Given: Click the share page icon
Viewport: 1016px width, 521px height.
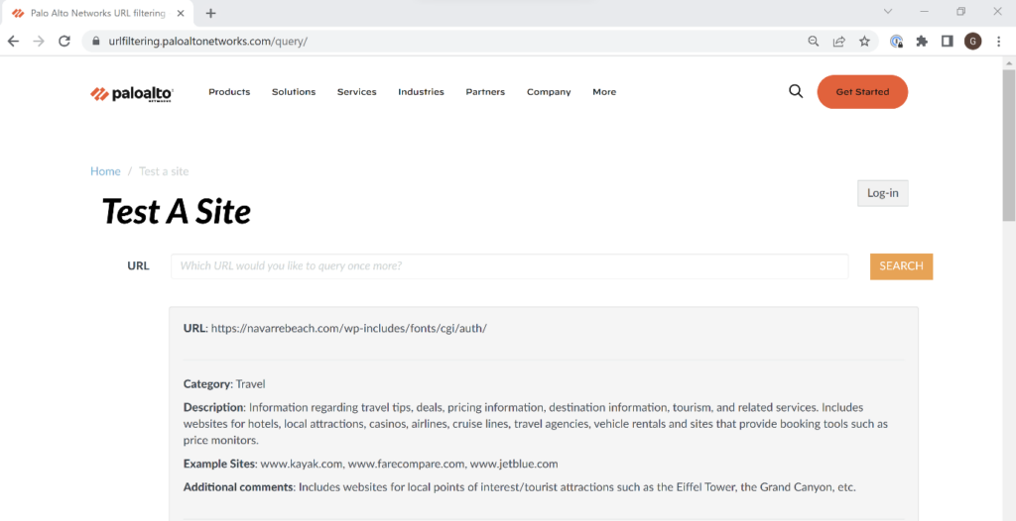Looking at the screenshot, I should [x=839, y=42].
